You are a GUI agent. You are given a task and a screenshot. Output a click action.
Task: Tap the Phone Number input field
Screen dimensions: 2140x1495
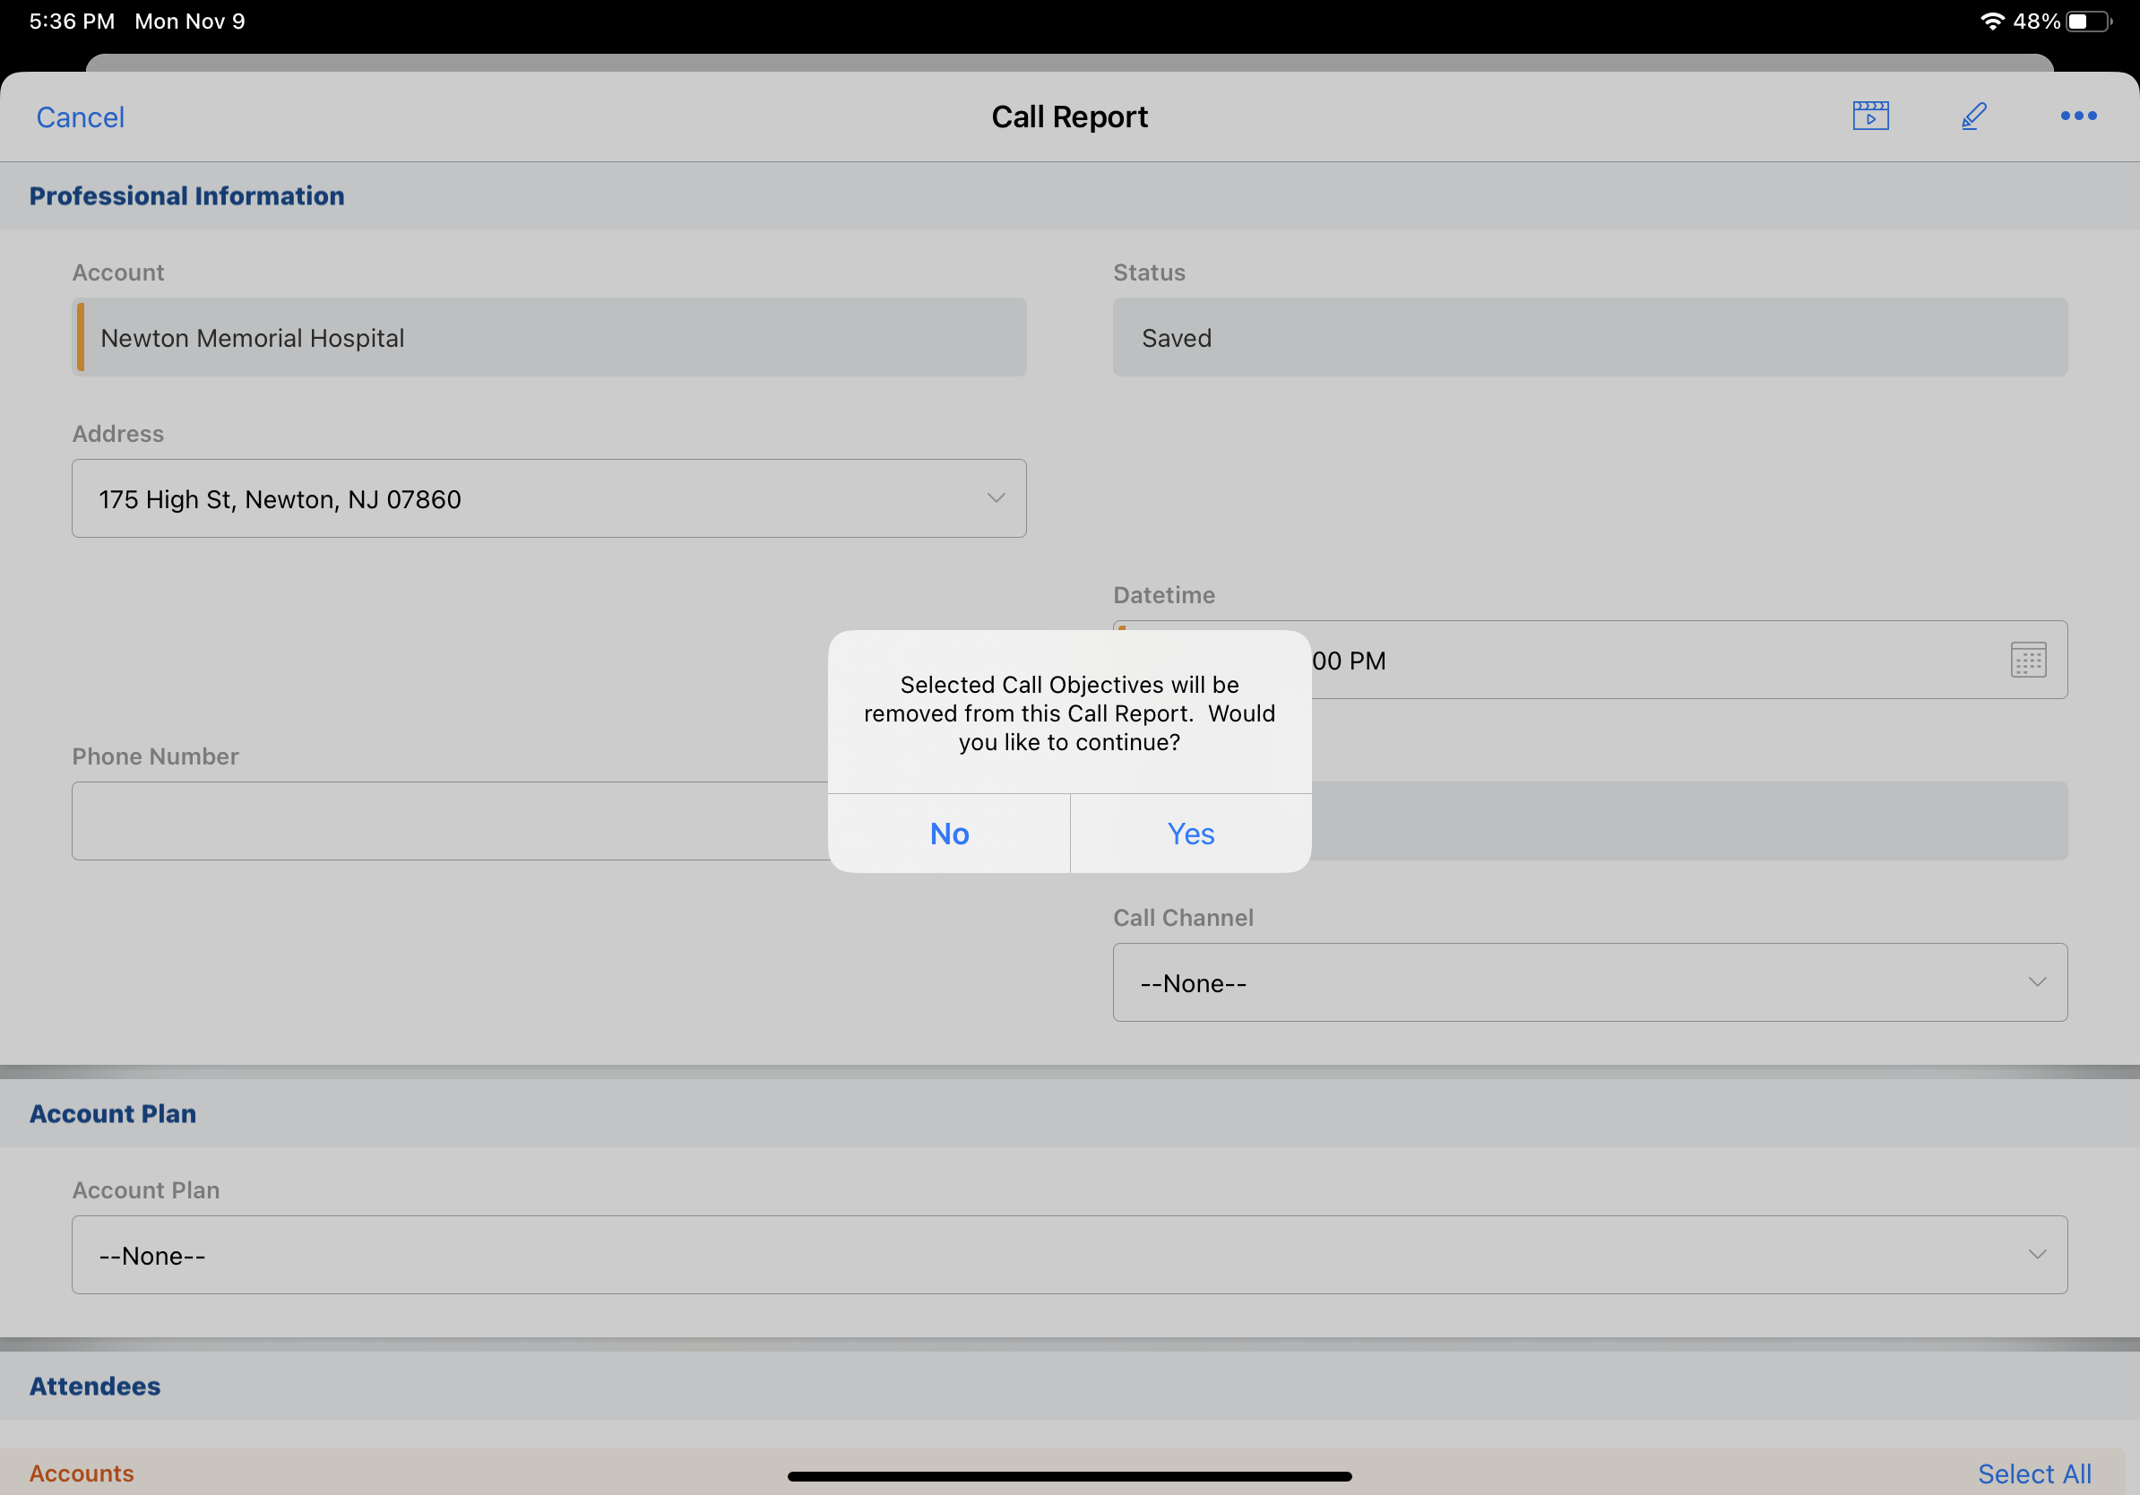click(x=447, y=821)
